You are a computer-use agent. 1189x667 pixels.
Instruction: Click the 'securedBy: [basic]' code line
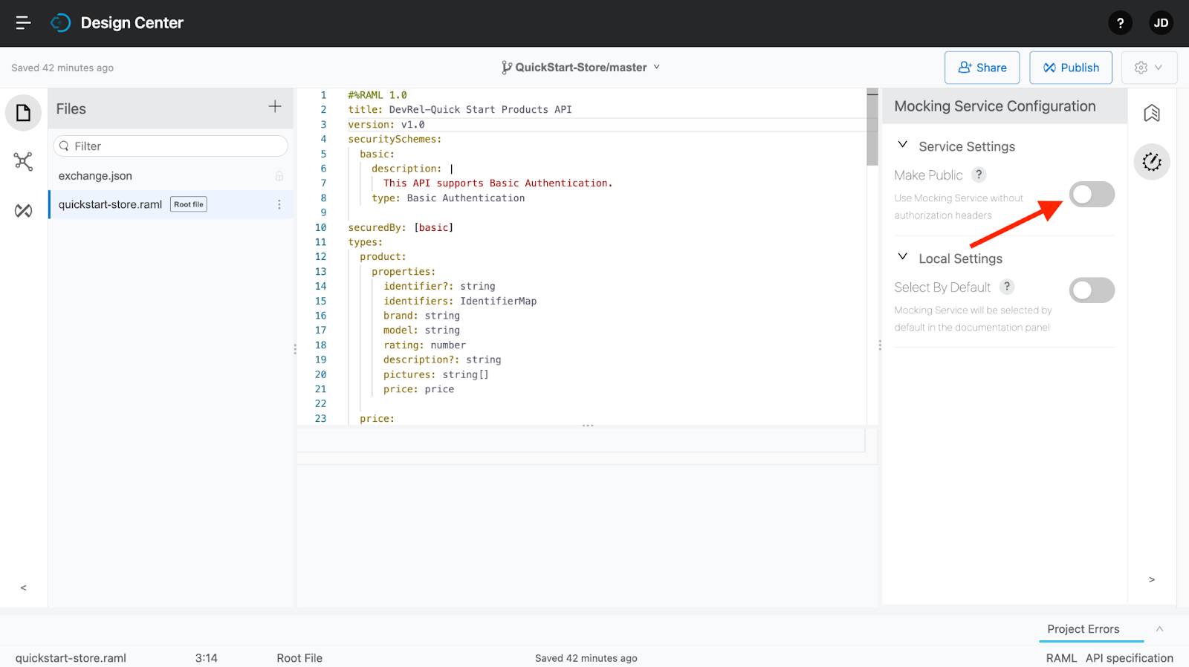pyautogui.click(x=401, y=227)
